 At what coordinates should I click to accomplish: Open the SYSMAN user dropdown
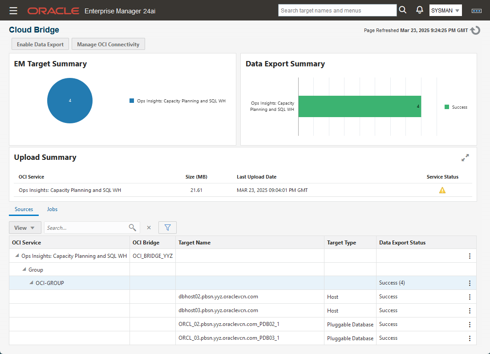coord(445,10)
